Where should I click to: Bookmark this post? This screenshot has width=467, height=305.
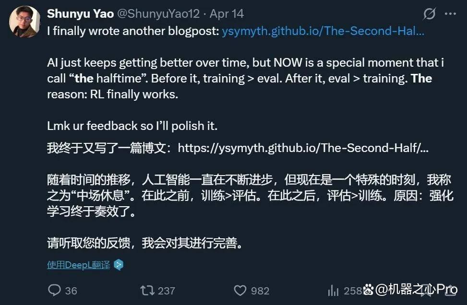(426, 291)
